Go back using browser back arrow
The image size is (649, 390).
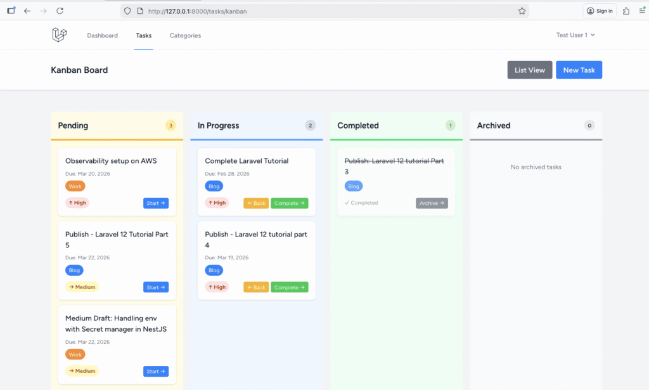pos(27,11)
